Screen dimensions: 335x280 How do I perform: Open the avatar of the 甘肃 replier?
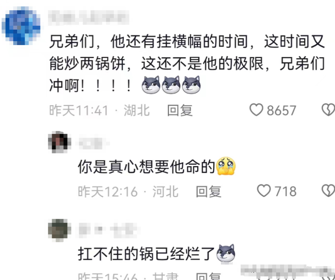60,230
